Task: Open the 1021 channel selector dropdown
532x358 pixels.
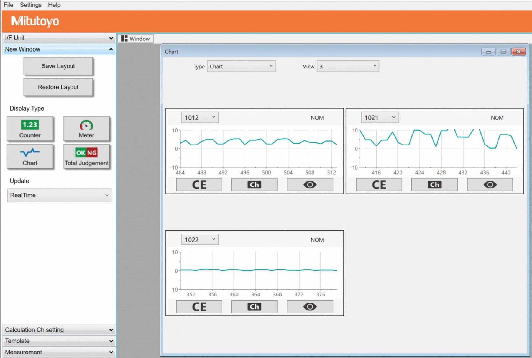Action: point(380,118)
